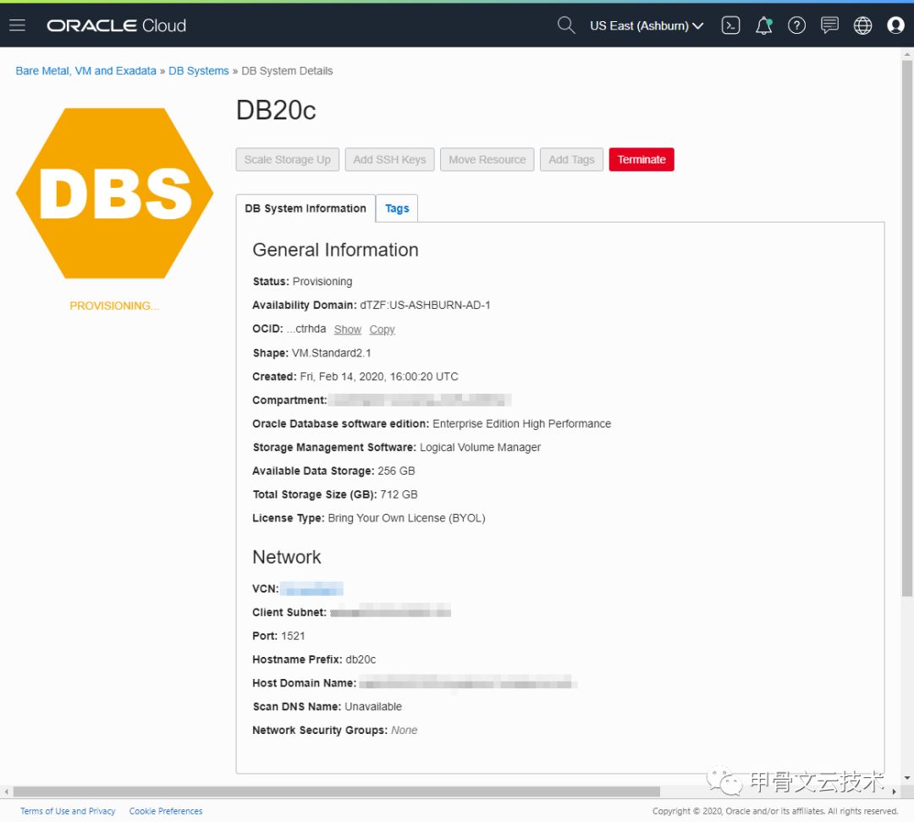This screenshot has width=914, height=822.
Task: Expand the US East (Ashburn) region selector
Action: 647,25
